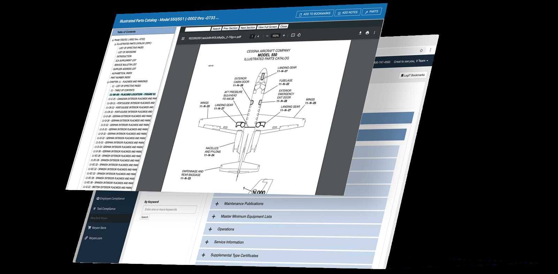
Task: Click the Tool Compliance wrench icon
Action: (95, 209)
